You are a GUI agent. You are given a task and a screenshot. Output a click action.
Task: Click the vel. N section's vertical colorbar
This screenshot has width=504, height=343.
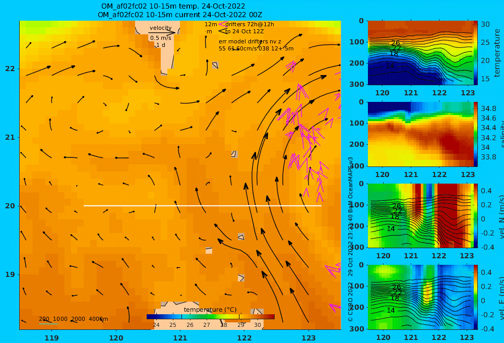[475, 215]
